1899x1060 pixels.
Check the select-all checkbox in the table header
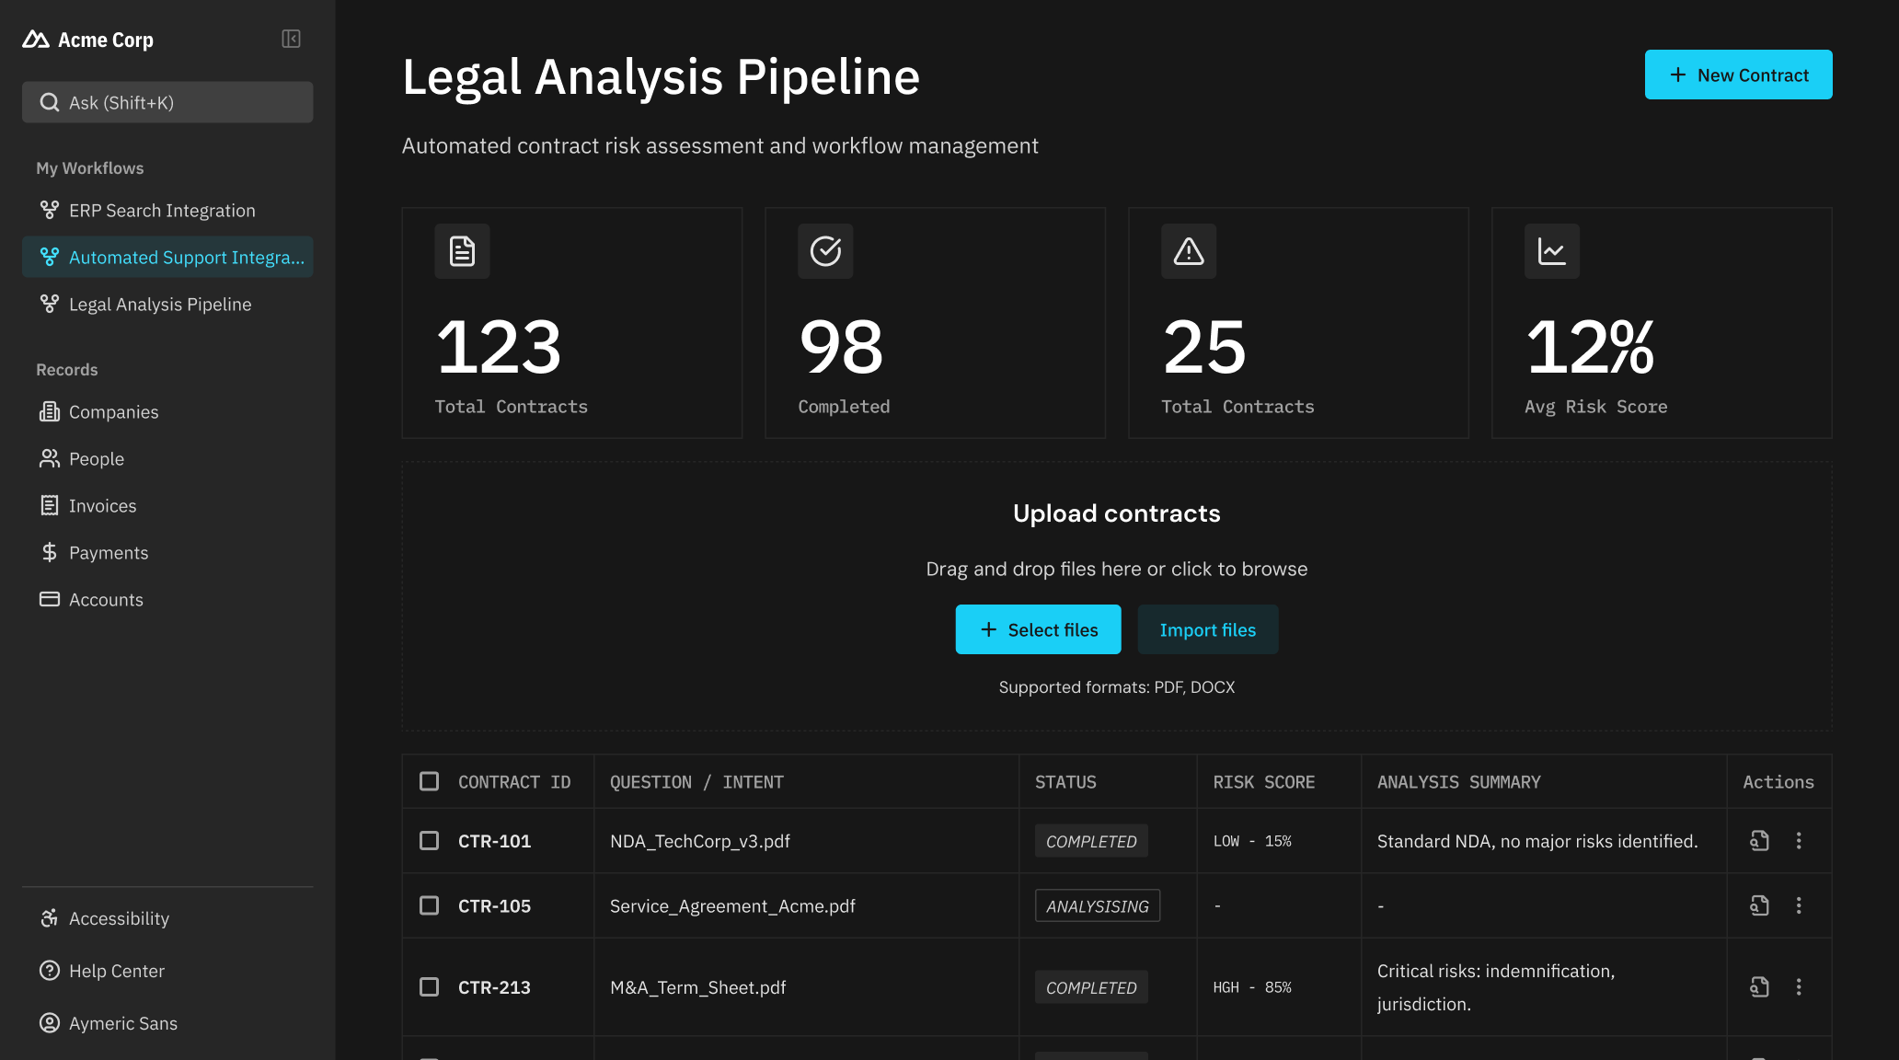(x=429, y=781)
